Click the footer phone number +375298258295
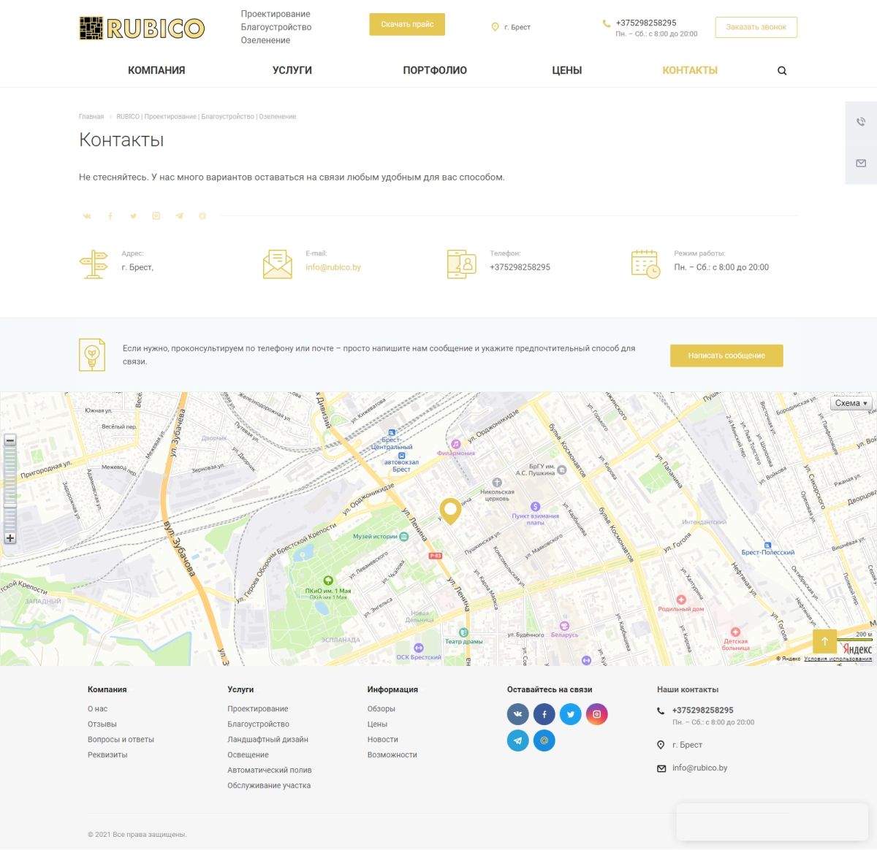Viewport: 877px width, 850px height. 703,711
